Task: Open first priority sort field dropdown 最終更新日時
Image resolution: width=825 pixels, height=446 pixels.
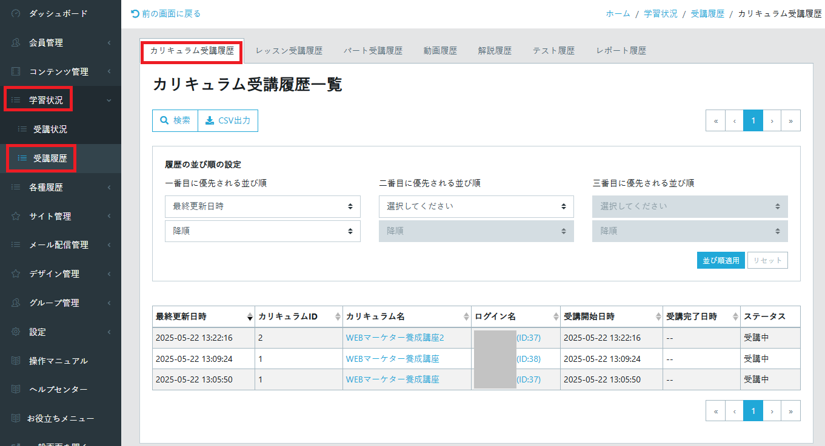Action: pos(262,206)
